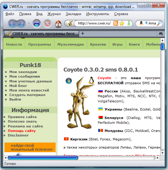Screen dimensions: 168x170
Task: Click the coyote site favicon in address bar
Action: click(x=70, y=23)
